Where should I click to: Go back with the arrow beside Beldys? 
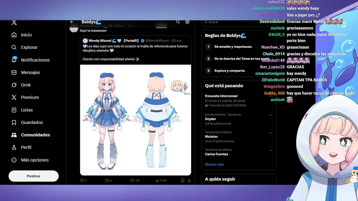point(72,22)
